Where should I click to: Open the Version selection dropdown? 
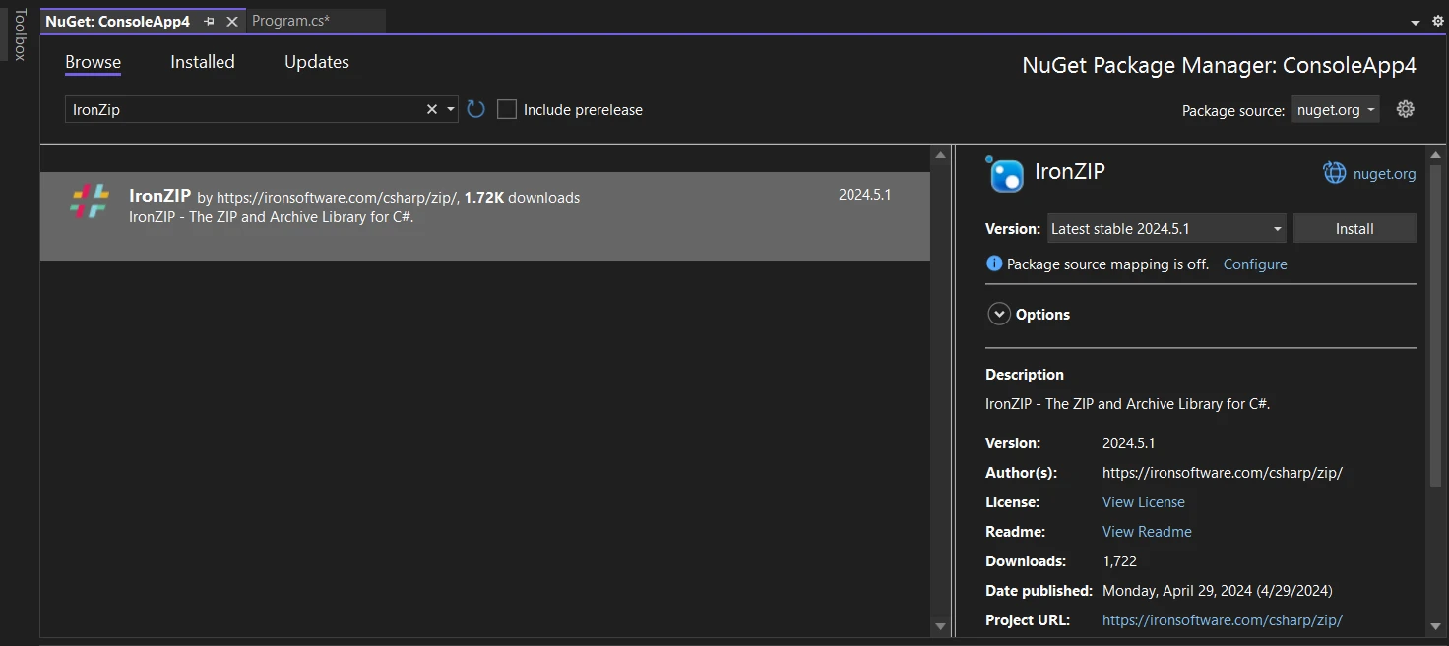[1166, 228]
